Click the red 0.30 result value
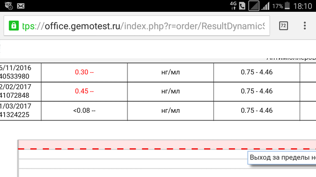The image size is (316, 177). 84,72
